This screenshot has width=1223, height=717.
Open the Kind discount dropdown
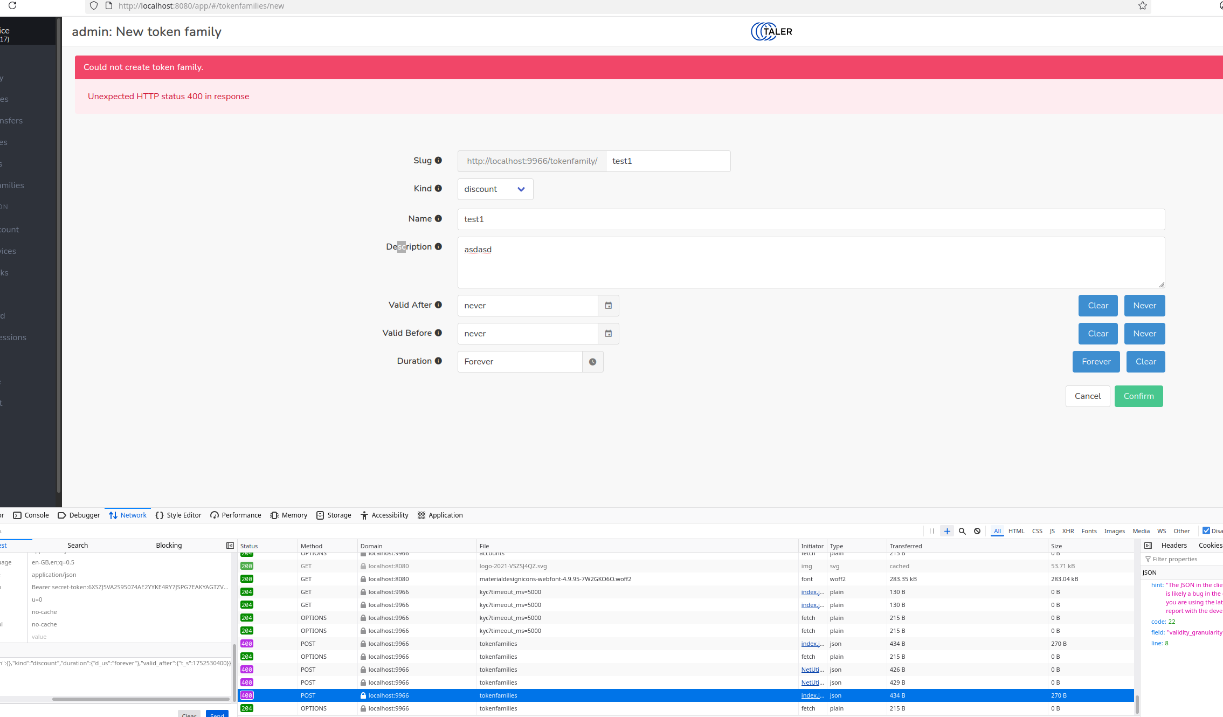(495, 189)
